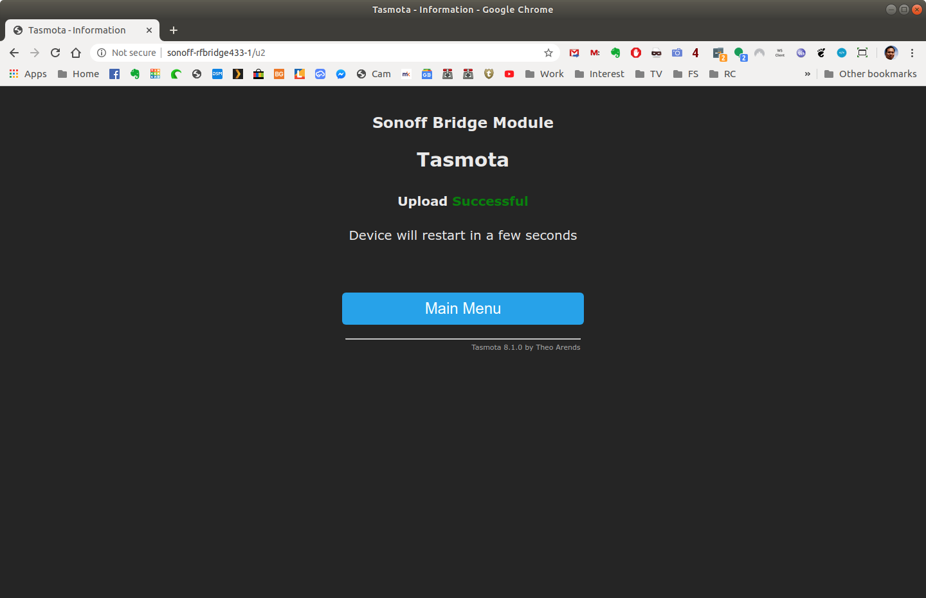Open the DSM bookmark icon

pos(217,74)
